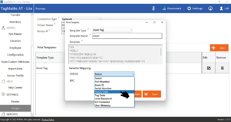The height and width of the screenshot is (122, 231).
Task: Save the print template
Action: (x=152, y=94)
